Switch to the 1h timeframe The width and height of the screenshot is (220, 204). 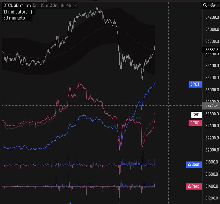[x=62, y=5]
